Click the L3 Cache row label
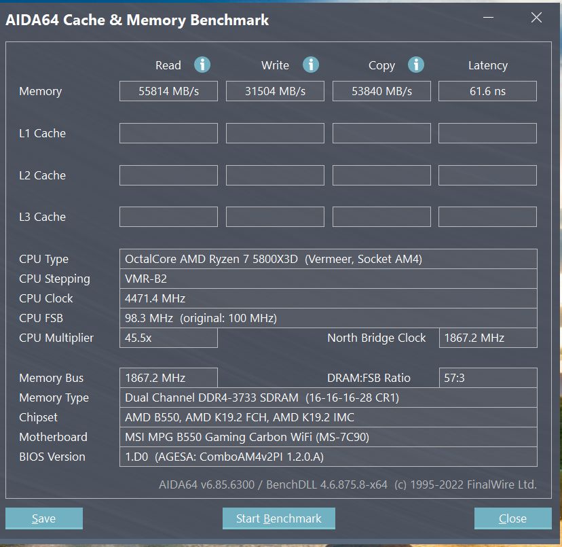This screenshot has width=562, height=547. tap(42, 217)
